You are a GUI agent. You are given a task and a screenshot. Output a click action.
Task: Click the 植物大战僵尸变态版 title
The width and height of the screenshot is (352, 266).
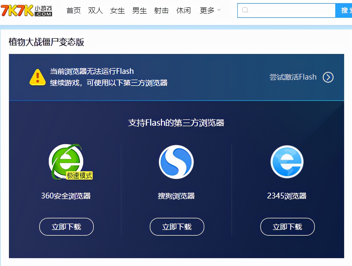click(x=46, y=41)
